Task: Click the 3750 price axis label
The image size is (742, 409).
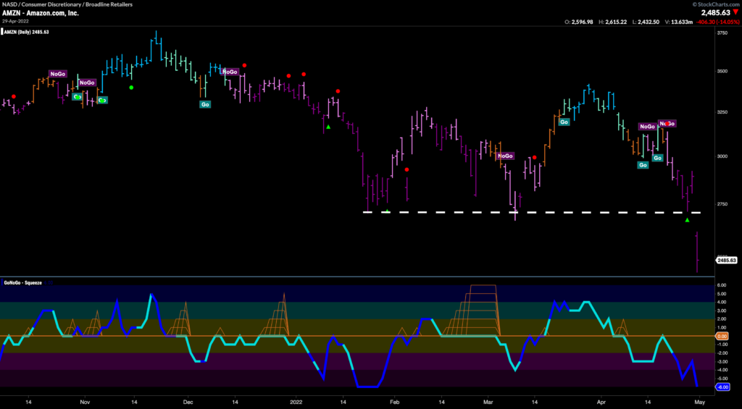Action: tap(722, 33)
